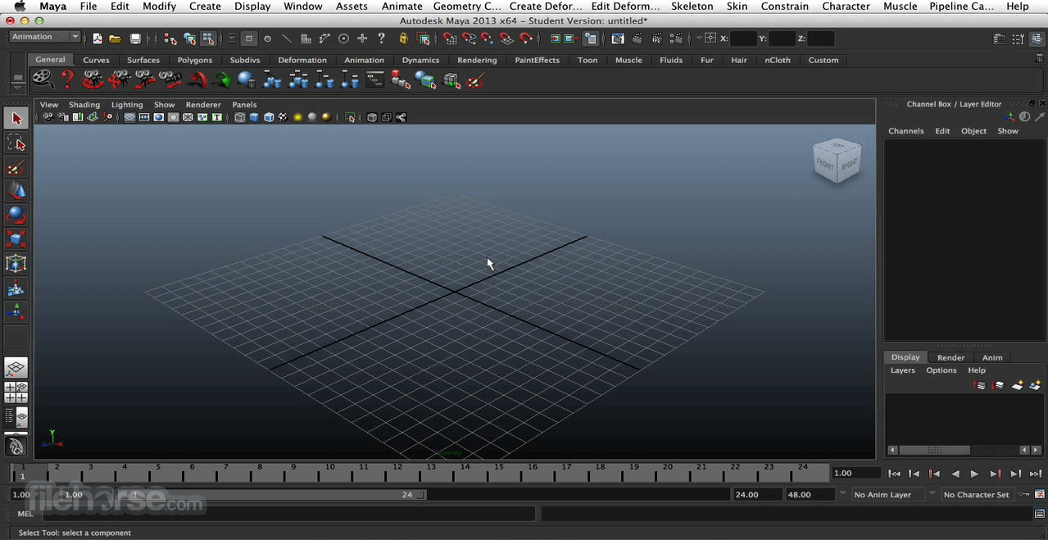Choose the Paint Selection tool in toolbox
The image size is (1048, 540).
point(16,167)
